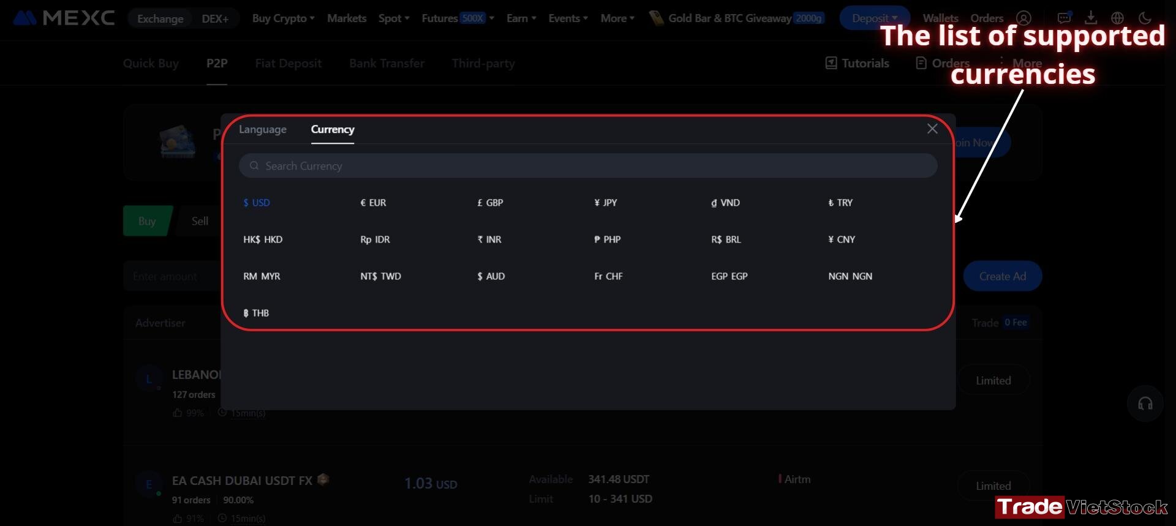Choose CNY currency
This screenshot has width=1176, height=526.
pyautogui.click(x=842, y=239)
